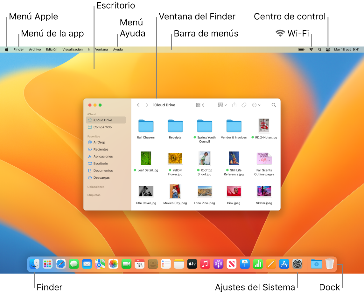Open Control Center from the menu bar
The width and height of the screenshot is (364, 294).
point(328,49)
